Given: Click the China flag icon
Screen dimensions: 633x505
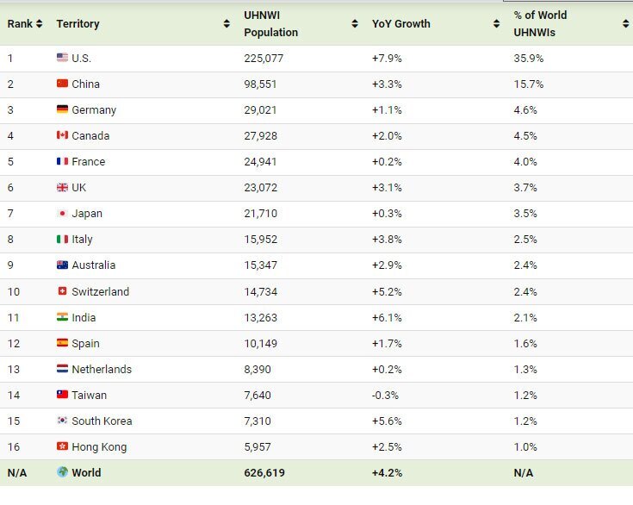Looking at the screenshot, I should (62, 84).
